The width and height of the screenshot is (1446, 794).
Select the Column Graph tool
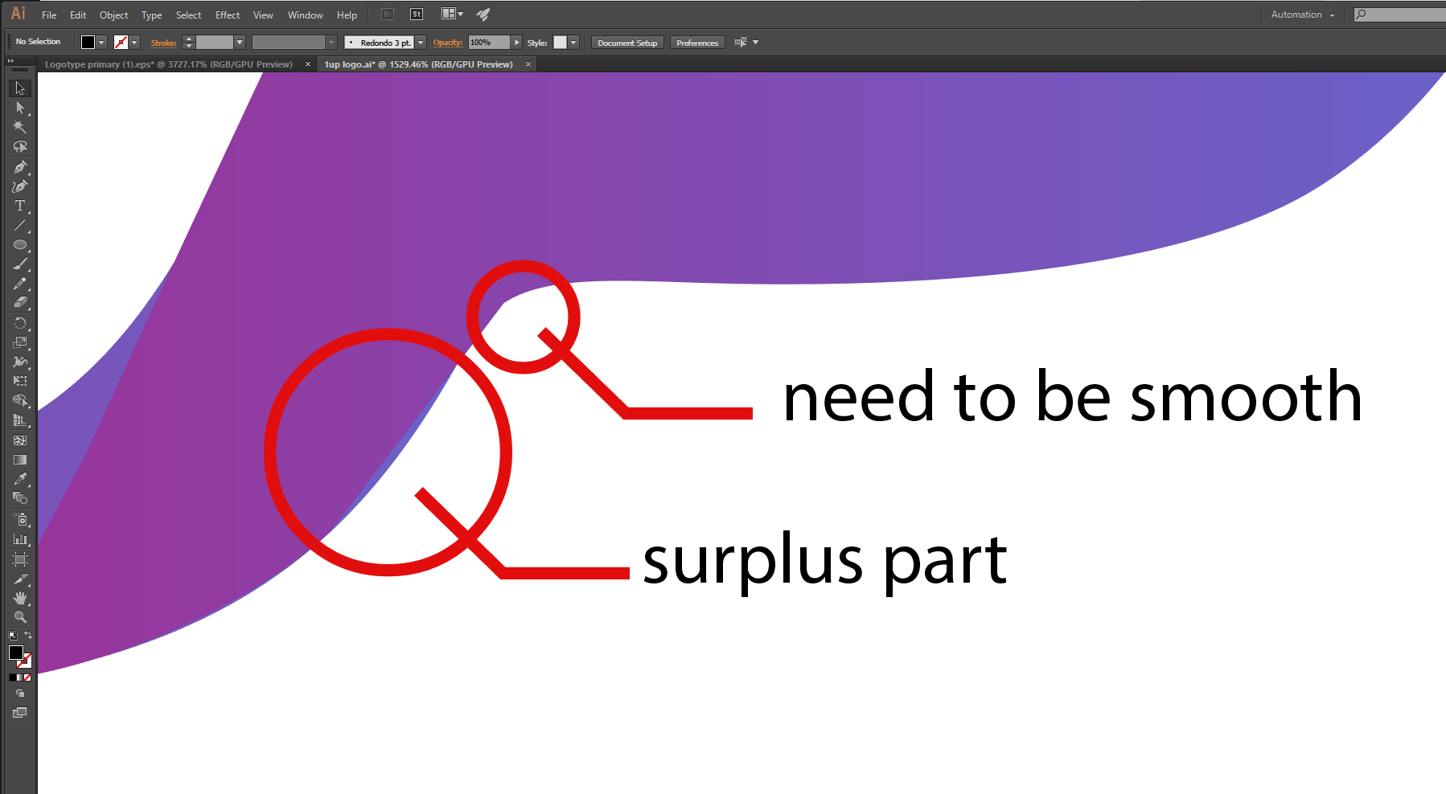(20, 539)
